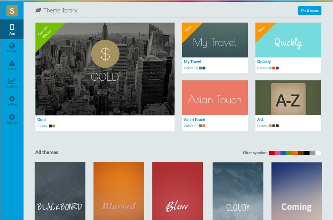Open the Publish globe icon

point(12,46)
